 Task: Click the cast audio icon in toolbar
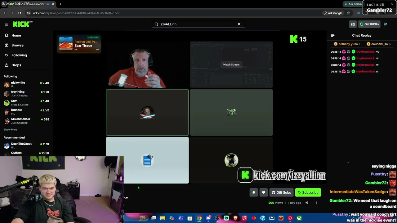(359, 13)
